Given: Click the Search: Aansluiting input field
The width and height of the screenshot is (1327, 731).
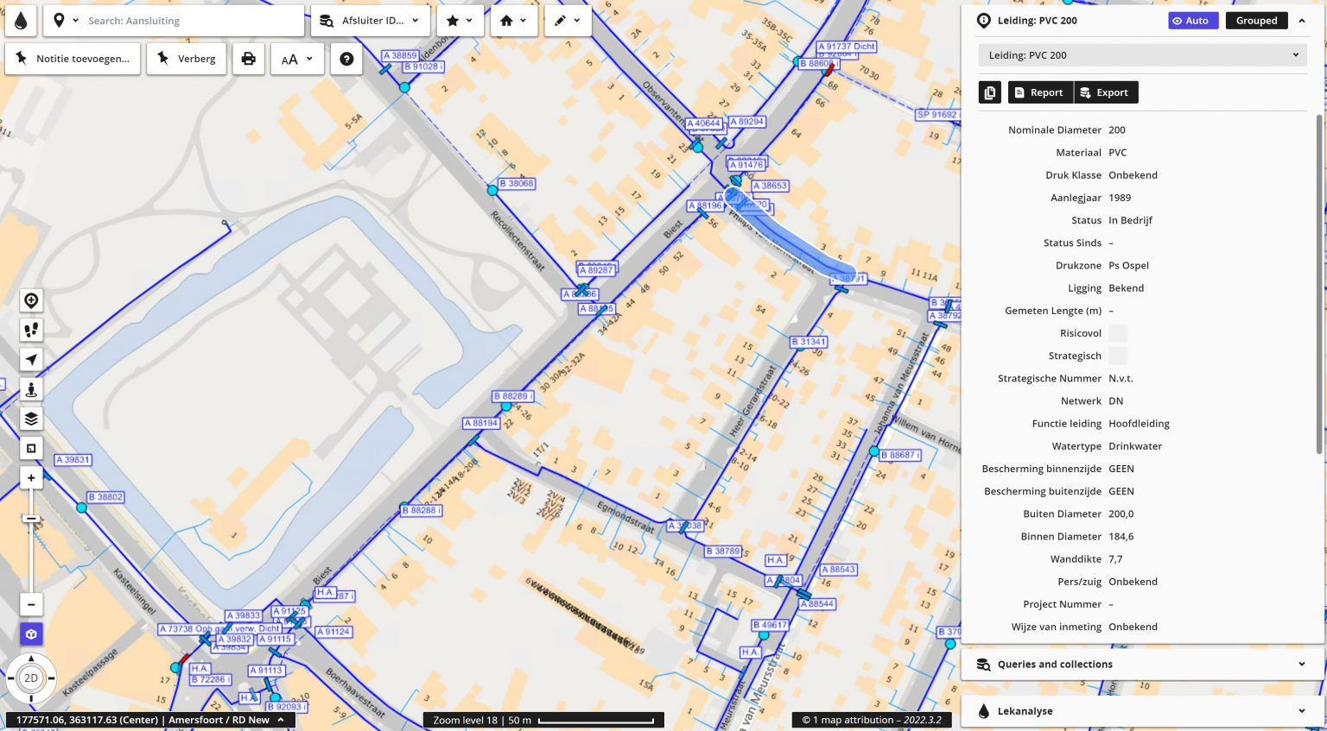Looking at the screenshot, I should pos(190,21).
